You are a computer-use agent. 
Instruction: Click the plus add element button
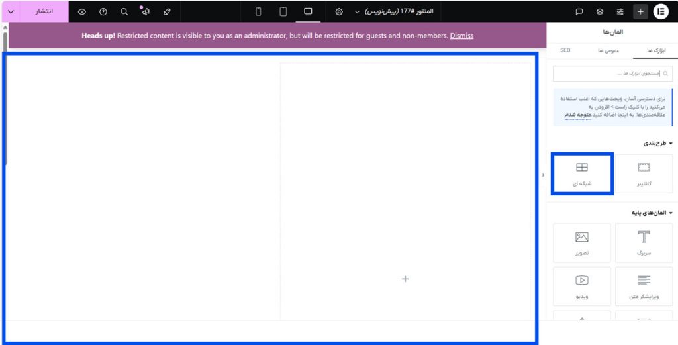pyautogui.click(x=640, y=11)
